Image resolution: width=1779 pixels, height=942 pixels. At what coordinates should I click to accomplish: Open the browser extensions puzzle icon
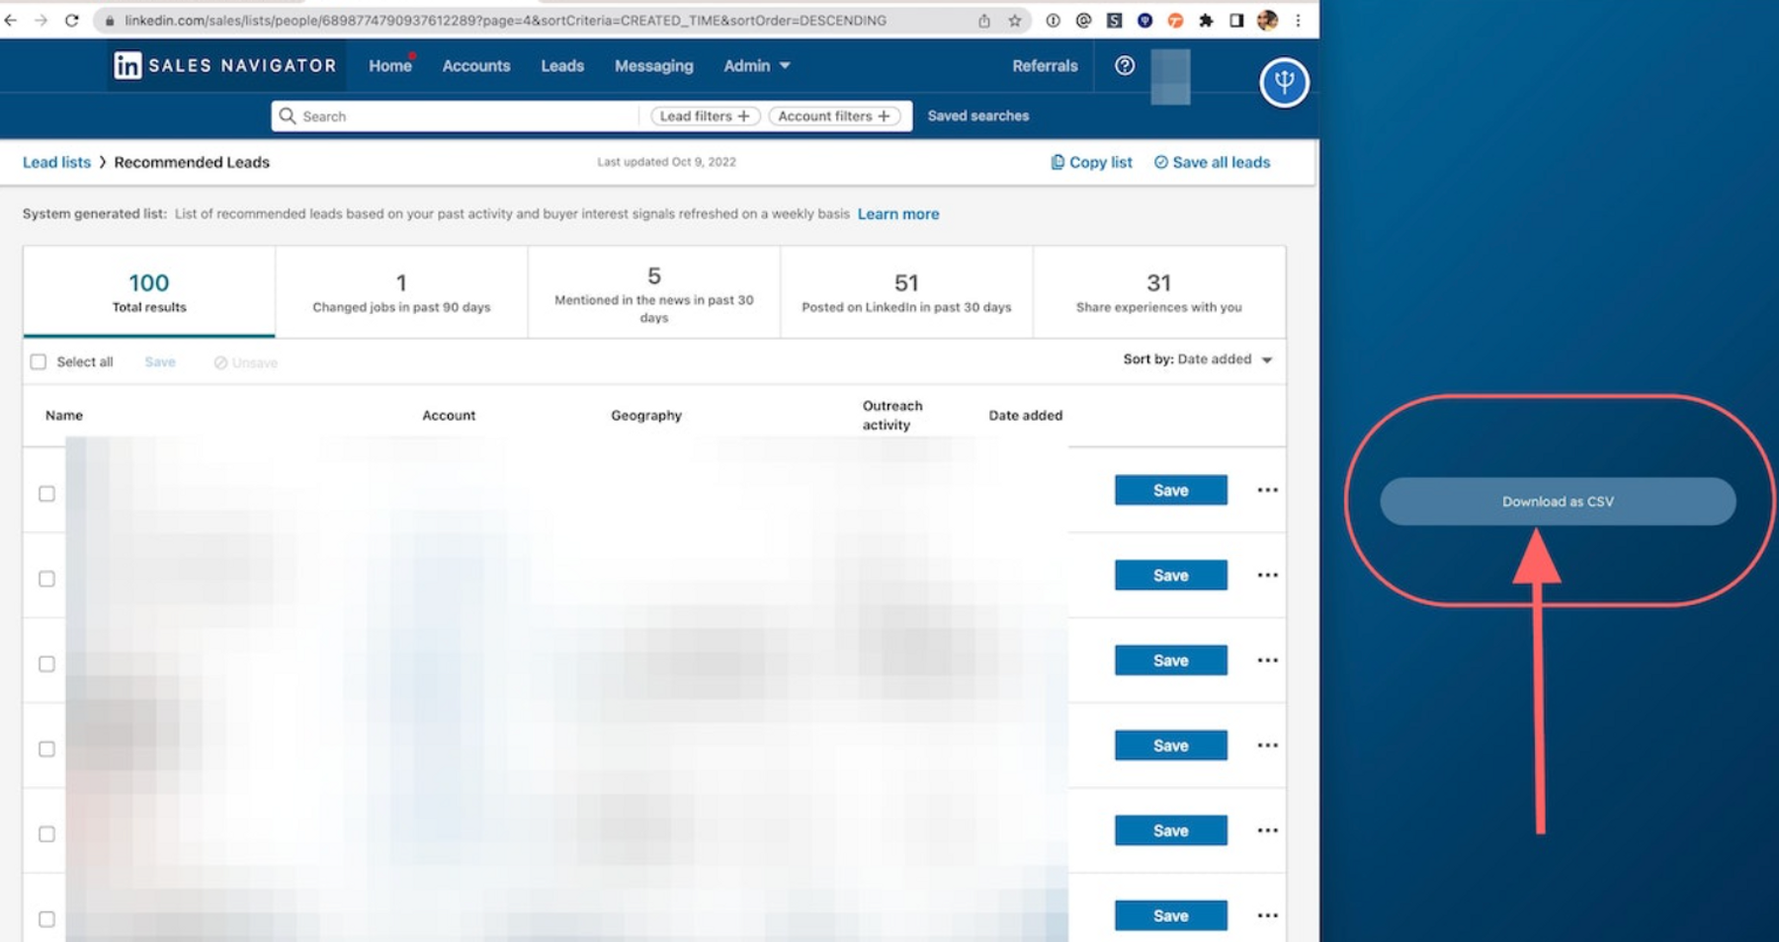[x=1206, y=20]
